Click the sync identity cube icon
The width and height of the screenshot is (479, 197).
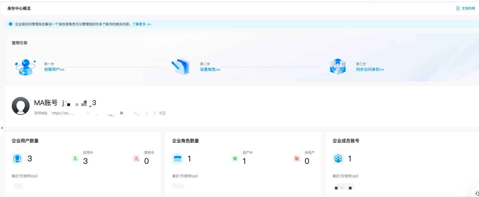point(338,67)
